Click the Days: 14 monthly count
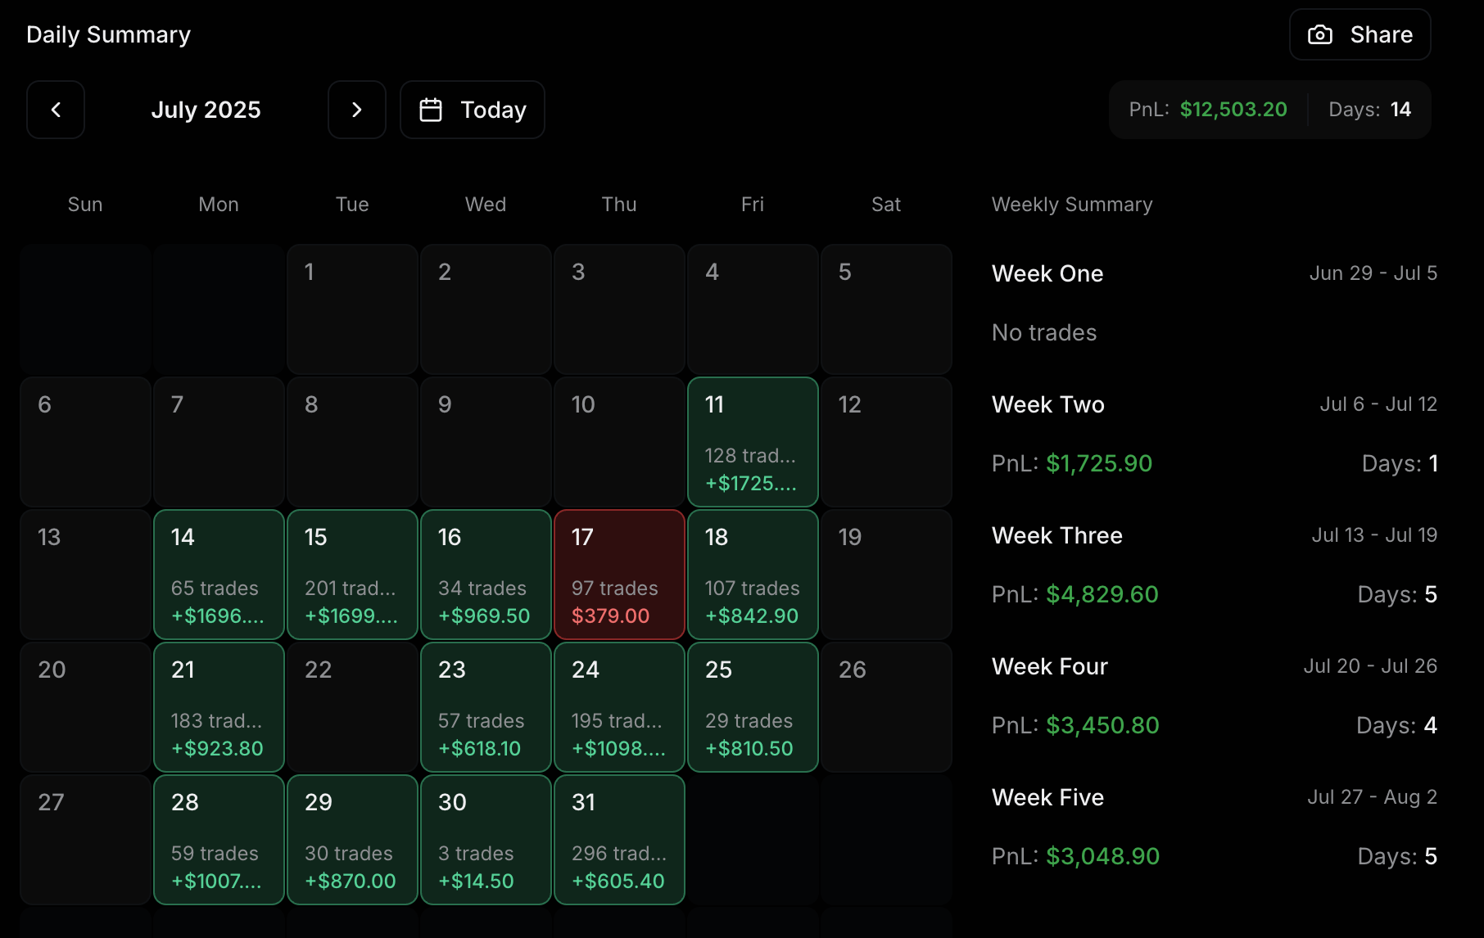 tap(1369, 110)
